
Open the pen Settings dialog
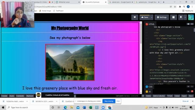[x=162, y=17]
